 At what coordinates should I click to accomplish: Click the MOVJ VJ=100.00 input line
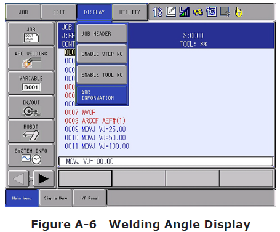166,161
